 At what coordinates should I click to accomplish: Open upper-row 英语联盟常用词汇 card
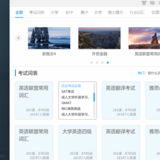pos(34,100)
